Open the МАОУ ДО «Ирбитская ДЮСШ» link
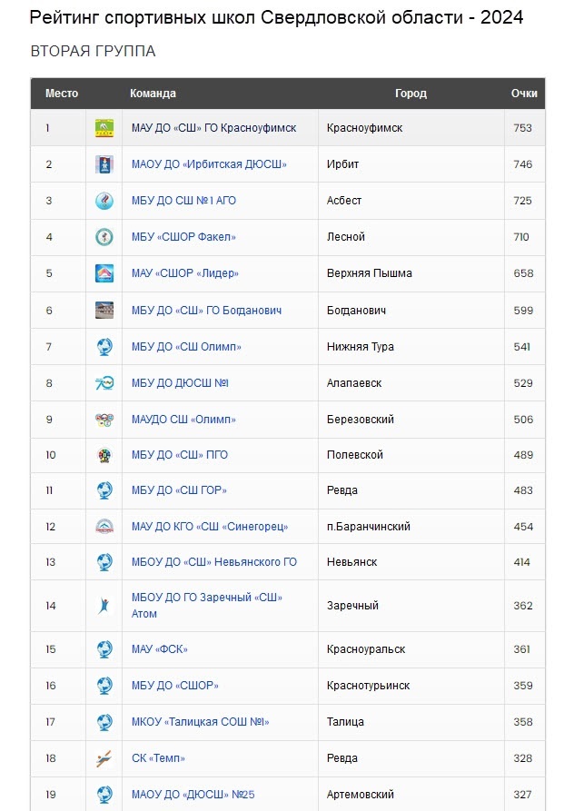The height and width of the screenshot is (811, 574). point(209,164)
